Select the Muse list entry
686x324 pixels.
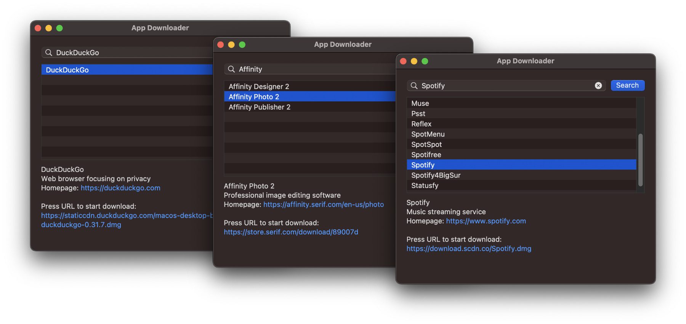point(521,103)
